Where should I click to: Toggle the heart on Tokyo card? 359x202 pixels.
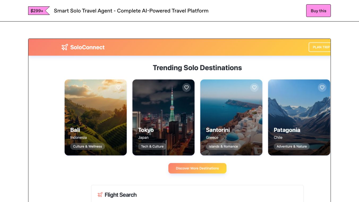tap(186, 87)
